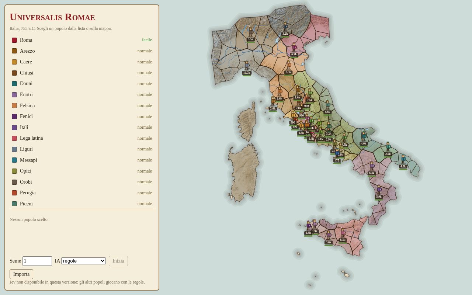Image resolution: width=472 pixels, height=295 pixels.
Task: Select the 10.7k Ligurian army on the map
Action: 247,68
